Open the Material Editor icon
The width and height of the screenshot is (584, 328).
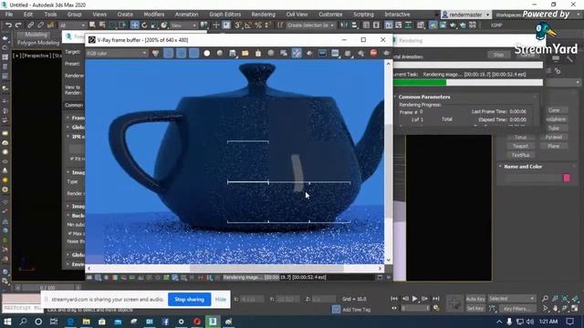[x=421, y=26]
